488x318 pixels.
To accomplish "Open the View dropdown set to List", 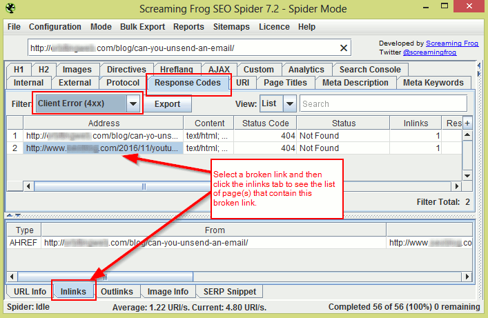I will [x=277, y=103].
